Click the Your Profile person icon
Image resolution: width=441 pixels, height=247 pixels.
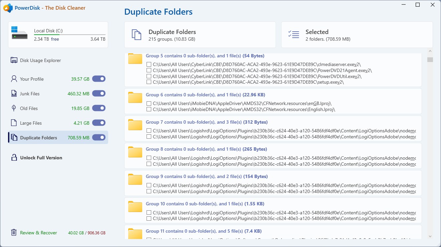tap(14, 79)
